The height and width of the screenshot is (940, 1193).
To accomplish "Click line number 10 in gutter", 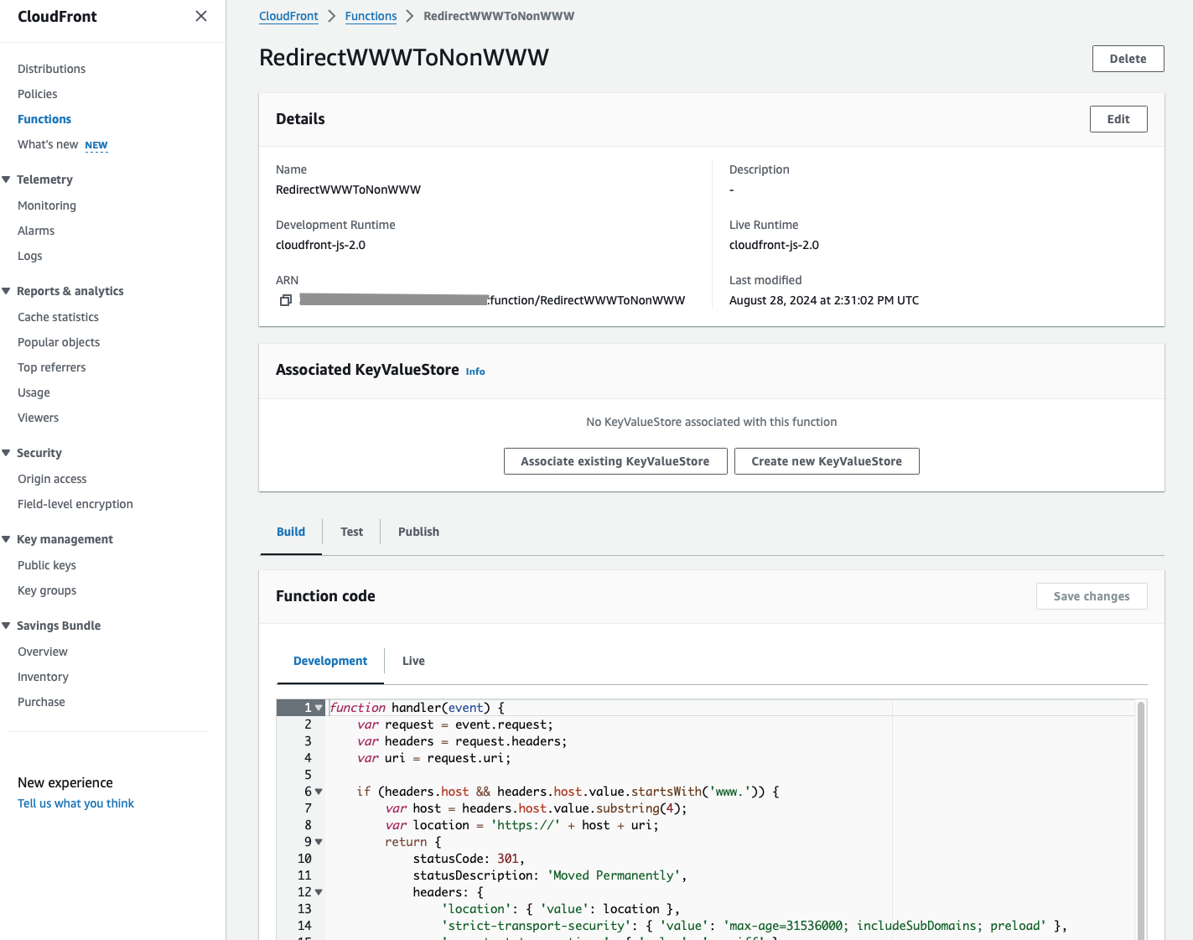I will click(x=304, y=859).
